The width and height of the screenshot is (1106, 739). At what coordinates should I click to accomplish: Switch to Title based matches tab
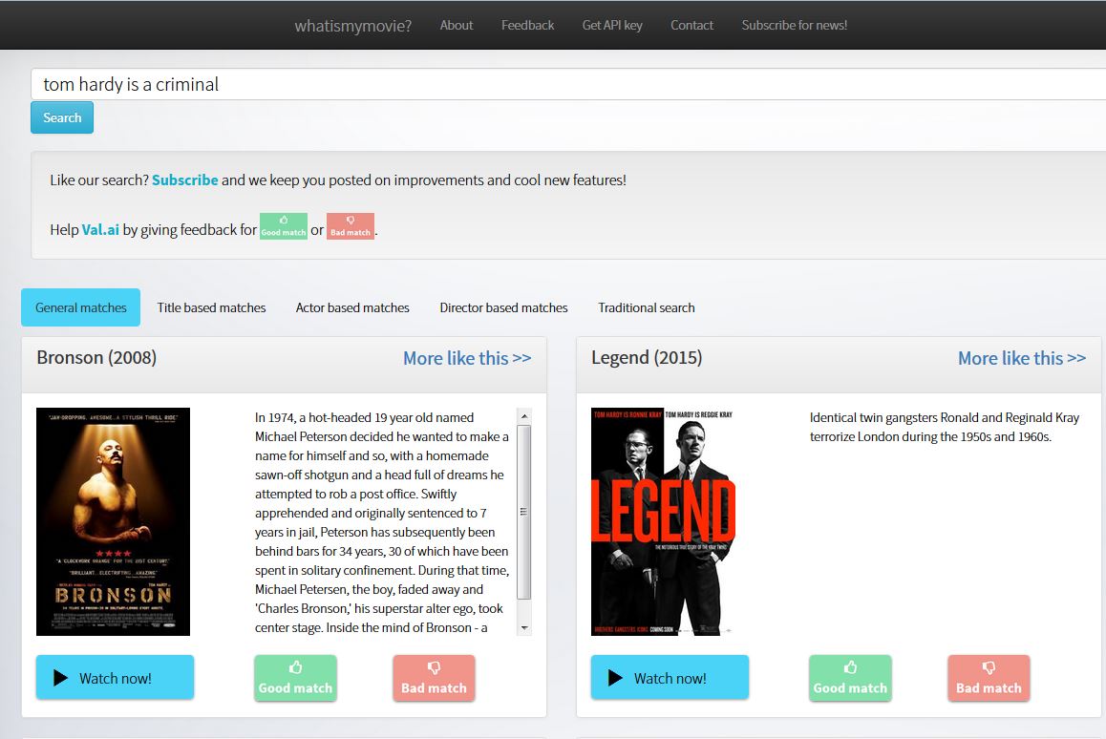[x=211, y=307]
